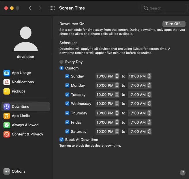Open help with the question mark button

click(x=182, y=172)
